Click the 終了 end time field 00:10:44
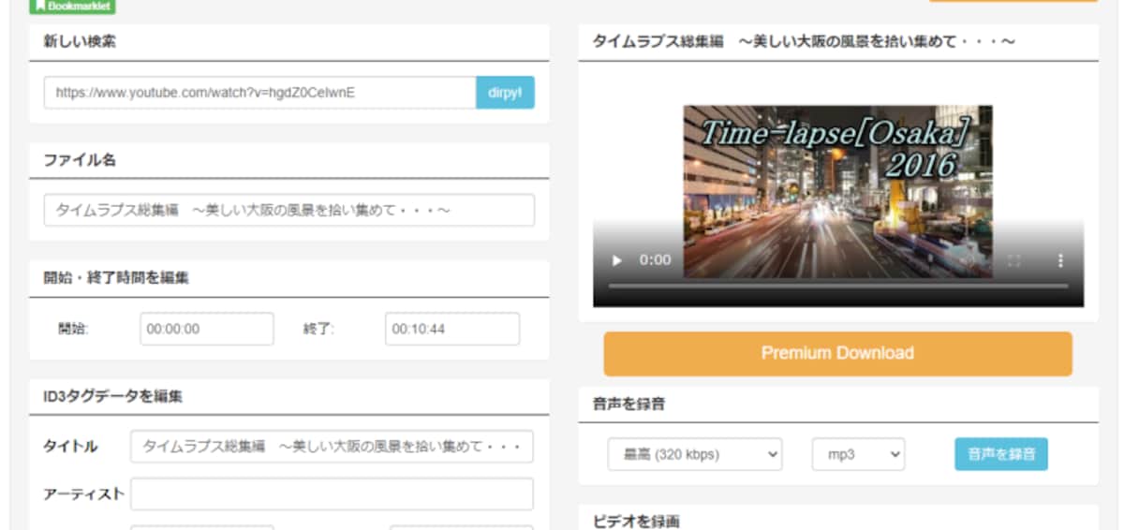 coord(452,329)
